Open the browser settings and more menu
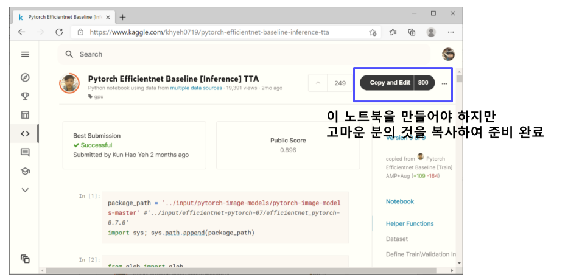This screenshot has width=568, height=280. click(x=451, y=32)
